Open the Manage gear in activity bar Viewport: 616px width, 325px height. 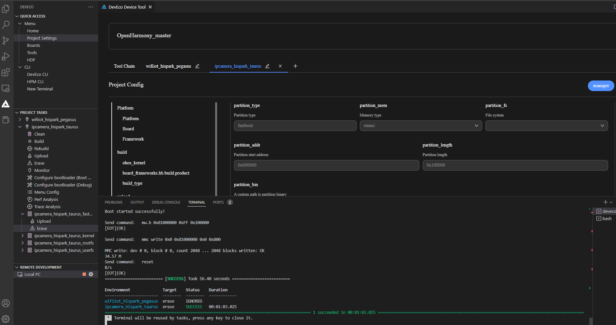click(x=6, y=319)
